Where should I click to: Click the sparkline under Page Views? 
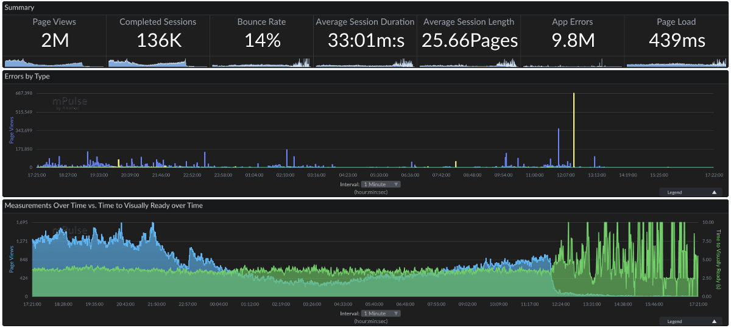54,63
